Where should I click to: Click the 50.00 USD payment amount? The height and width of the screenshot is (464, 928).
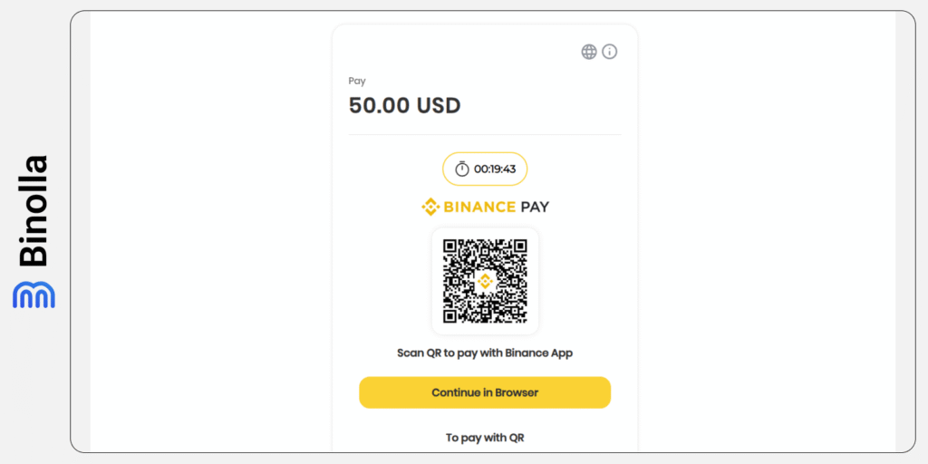click(x=404, y=105)
